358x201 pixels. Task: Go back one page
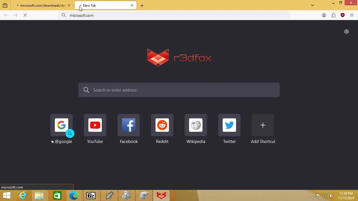point(6,15)
